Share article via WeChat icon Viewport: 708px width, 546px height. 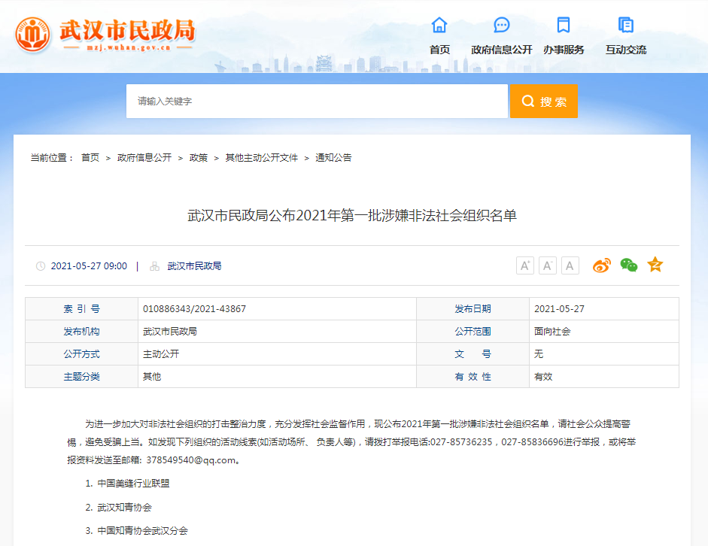pos(628,265)
